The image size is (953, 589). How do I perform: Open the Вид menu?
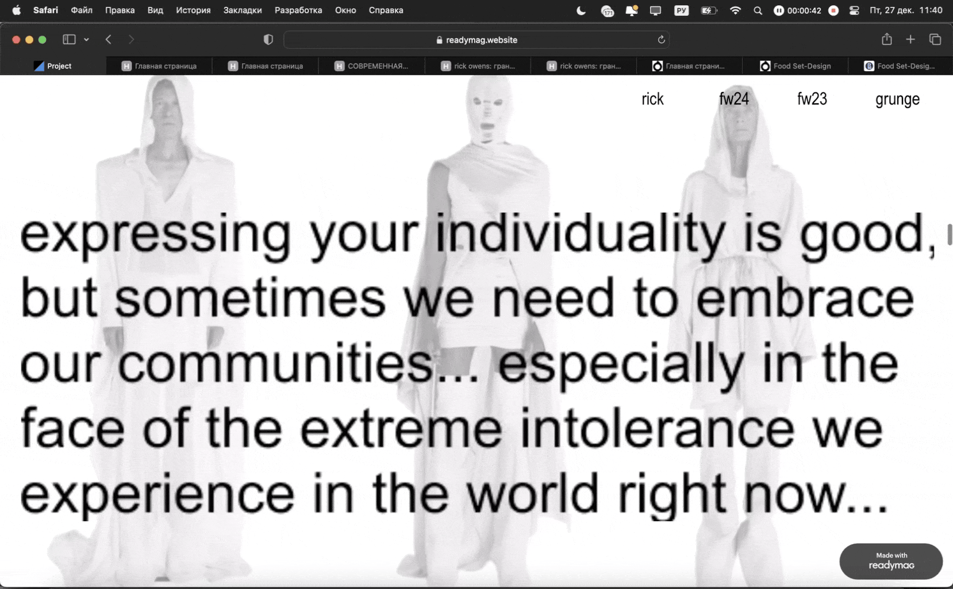point(155,10)
